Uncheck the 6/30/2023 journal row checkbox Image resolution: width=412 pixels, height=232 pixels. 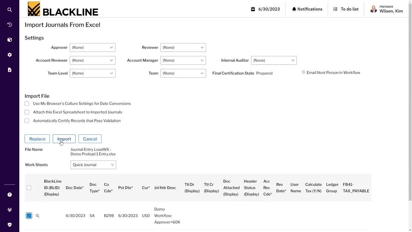coord(29,216)
